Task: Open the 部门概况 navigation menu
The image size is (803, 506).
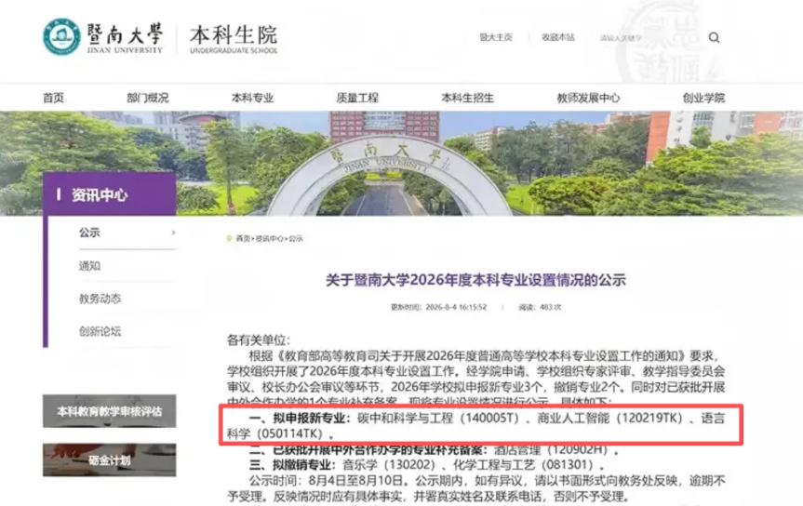Action: pos(148,98)
